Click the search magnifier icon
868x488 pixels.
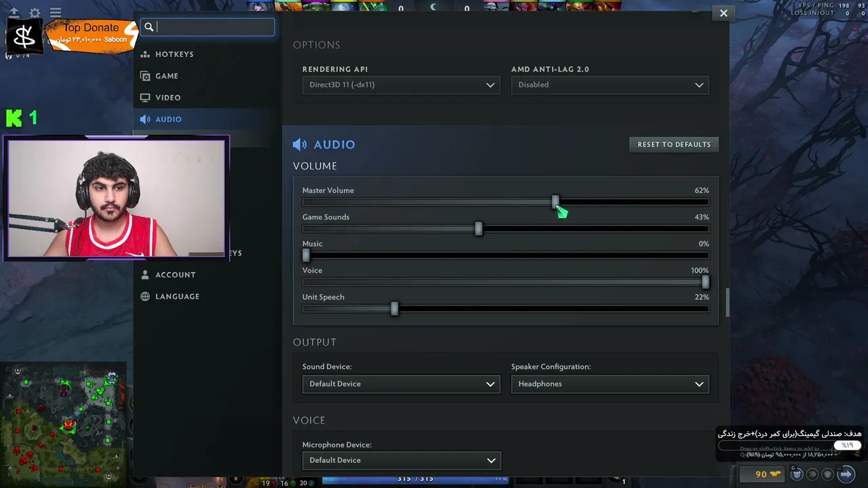149,27
